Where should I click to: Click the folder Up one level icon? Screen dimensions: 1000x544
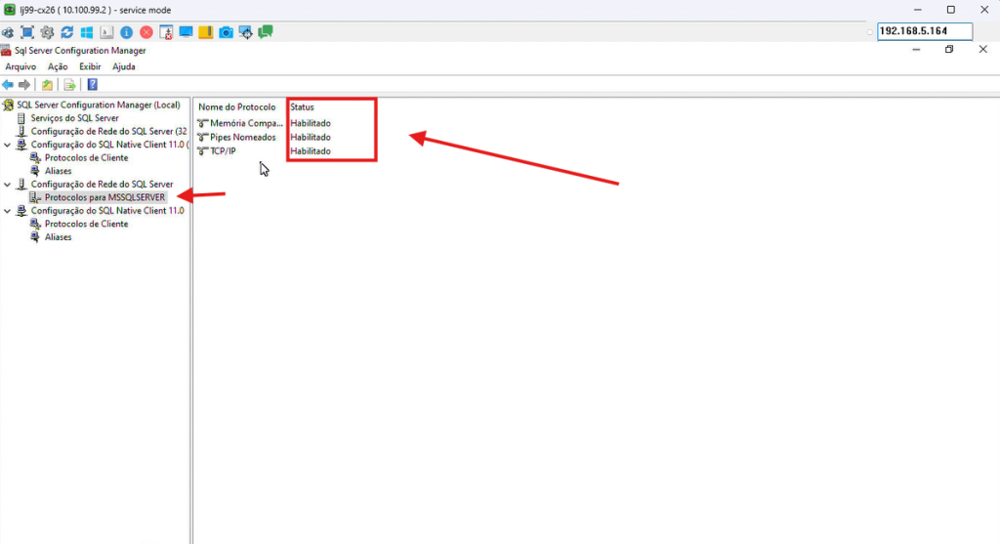click(x=47, y=84)
